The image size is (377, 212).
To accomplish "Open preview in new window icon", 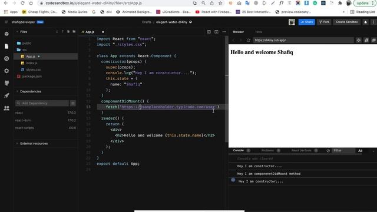I will click(x=366, y=40).
